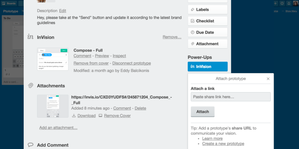Viewport: 299px width, 149px height.
Task: Focus the paste share link field
Action: (230, 97)
